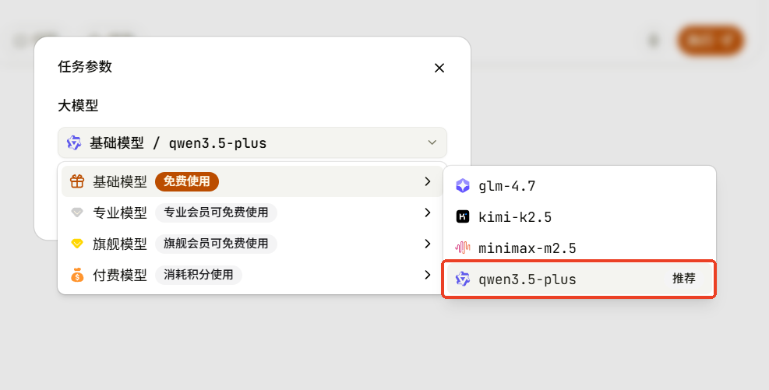Screen dimensions: 769x390
Task: Click the yellow diamond icon for 旗舰模型
Action: pos(77,244)
